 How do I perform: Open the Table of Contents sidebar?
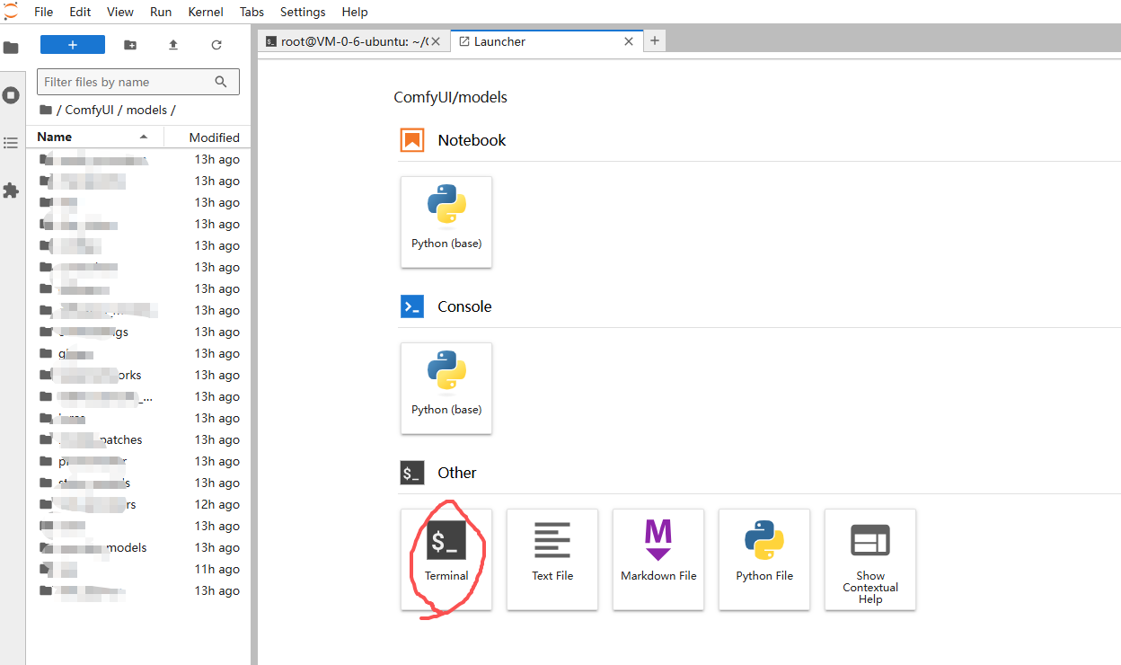click(11, 143)
